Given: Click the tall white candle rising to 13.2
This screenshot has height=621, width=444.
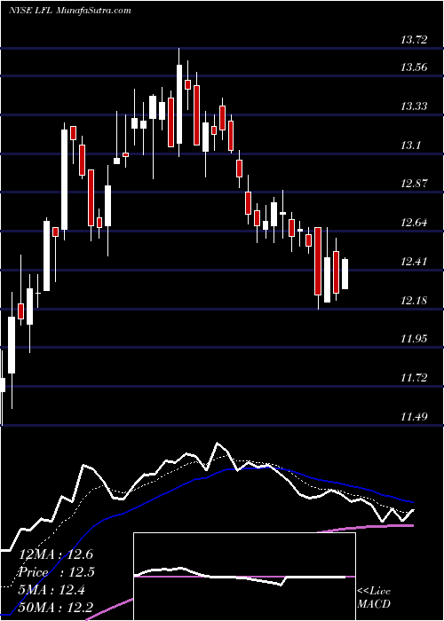Looking at the screenshot, I should click(64, 179).
